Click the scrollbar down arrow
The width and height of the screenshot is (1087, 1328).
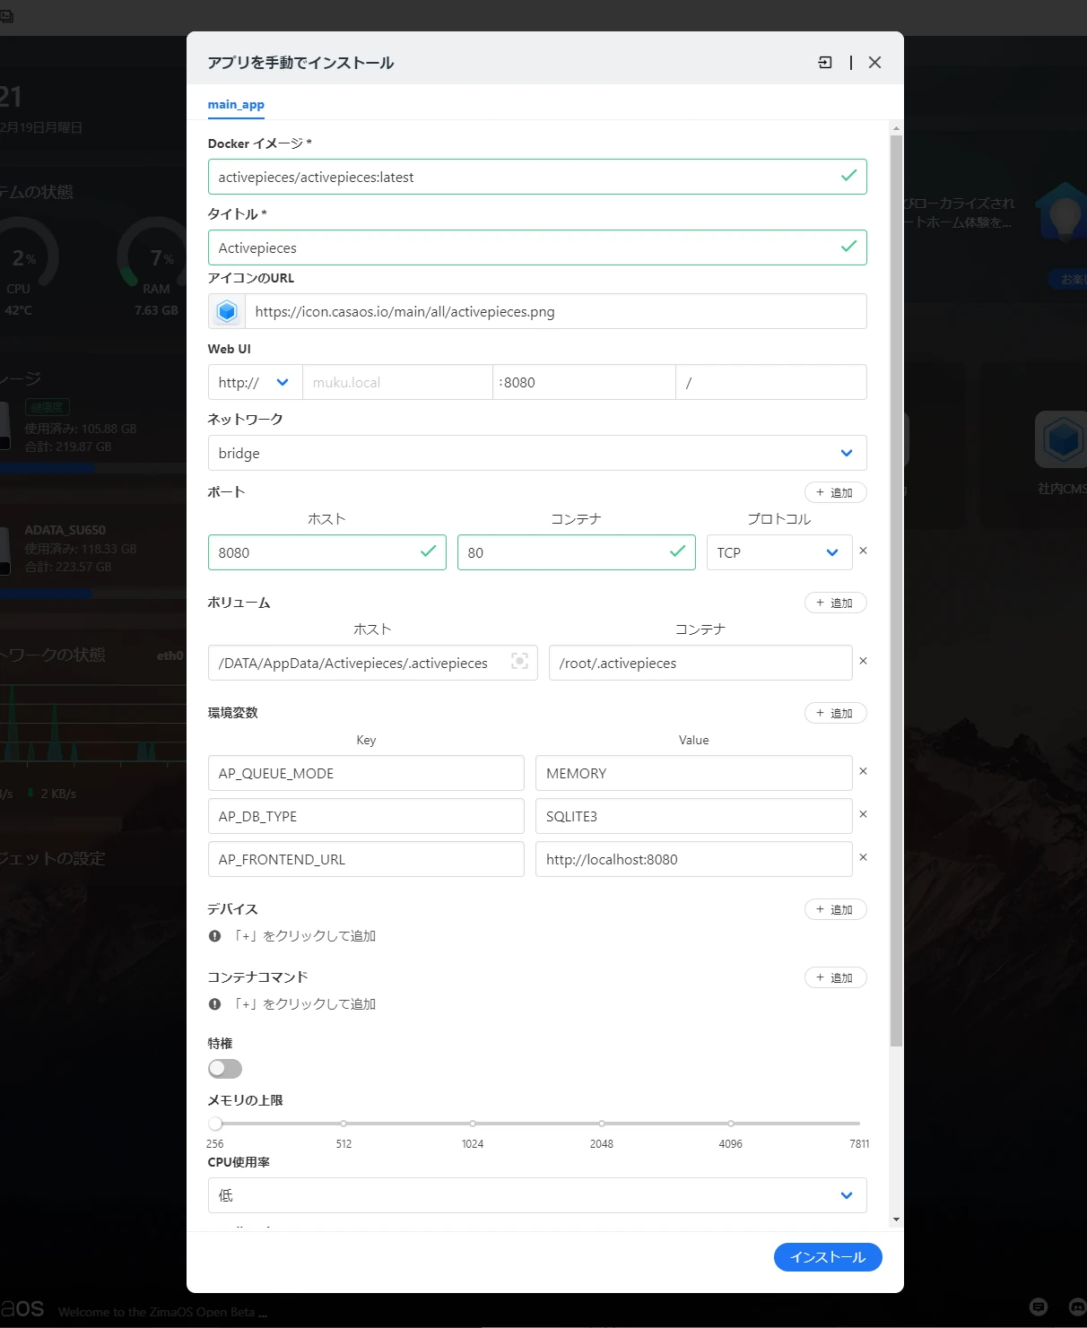click(x=896, y=1220)
